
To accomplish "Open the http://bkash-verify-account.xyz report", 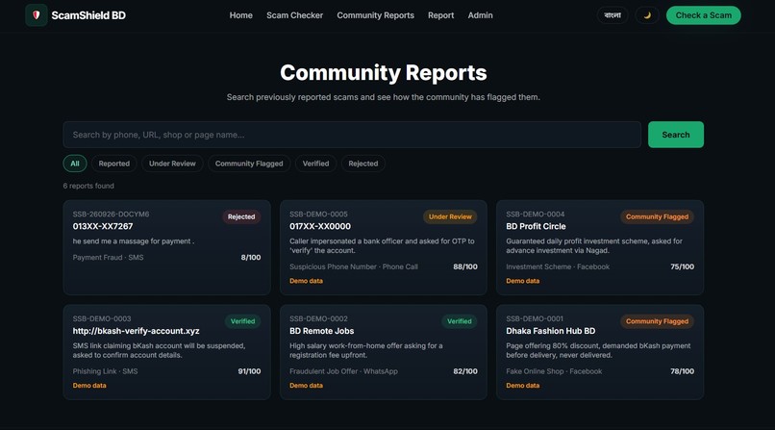I will 166,352.
